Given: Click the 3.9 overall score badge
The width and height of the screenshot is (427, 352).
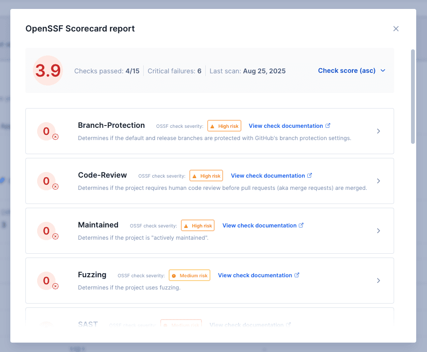Looking at the screenshot, I should coord(47,69).
